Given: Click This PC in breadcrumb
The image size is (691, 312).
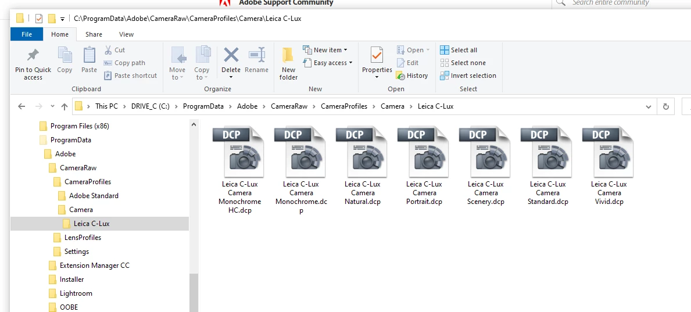Looking at the screenshot, I should 107,106.
